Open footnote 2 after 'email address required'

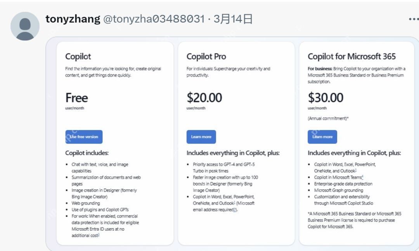point(234,209)
